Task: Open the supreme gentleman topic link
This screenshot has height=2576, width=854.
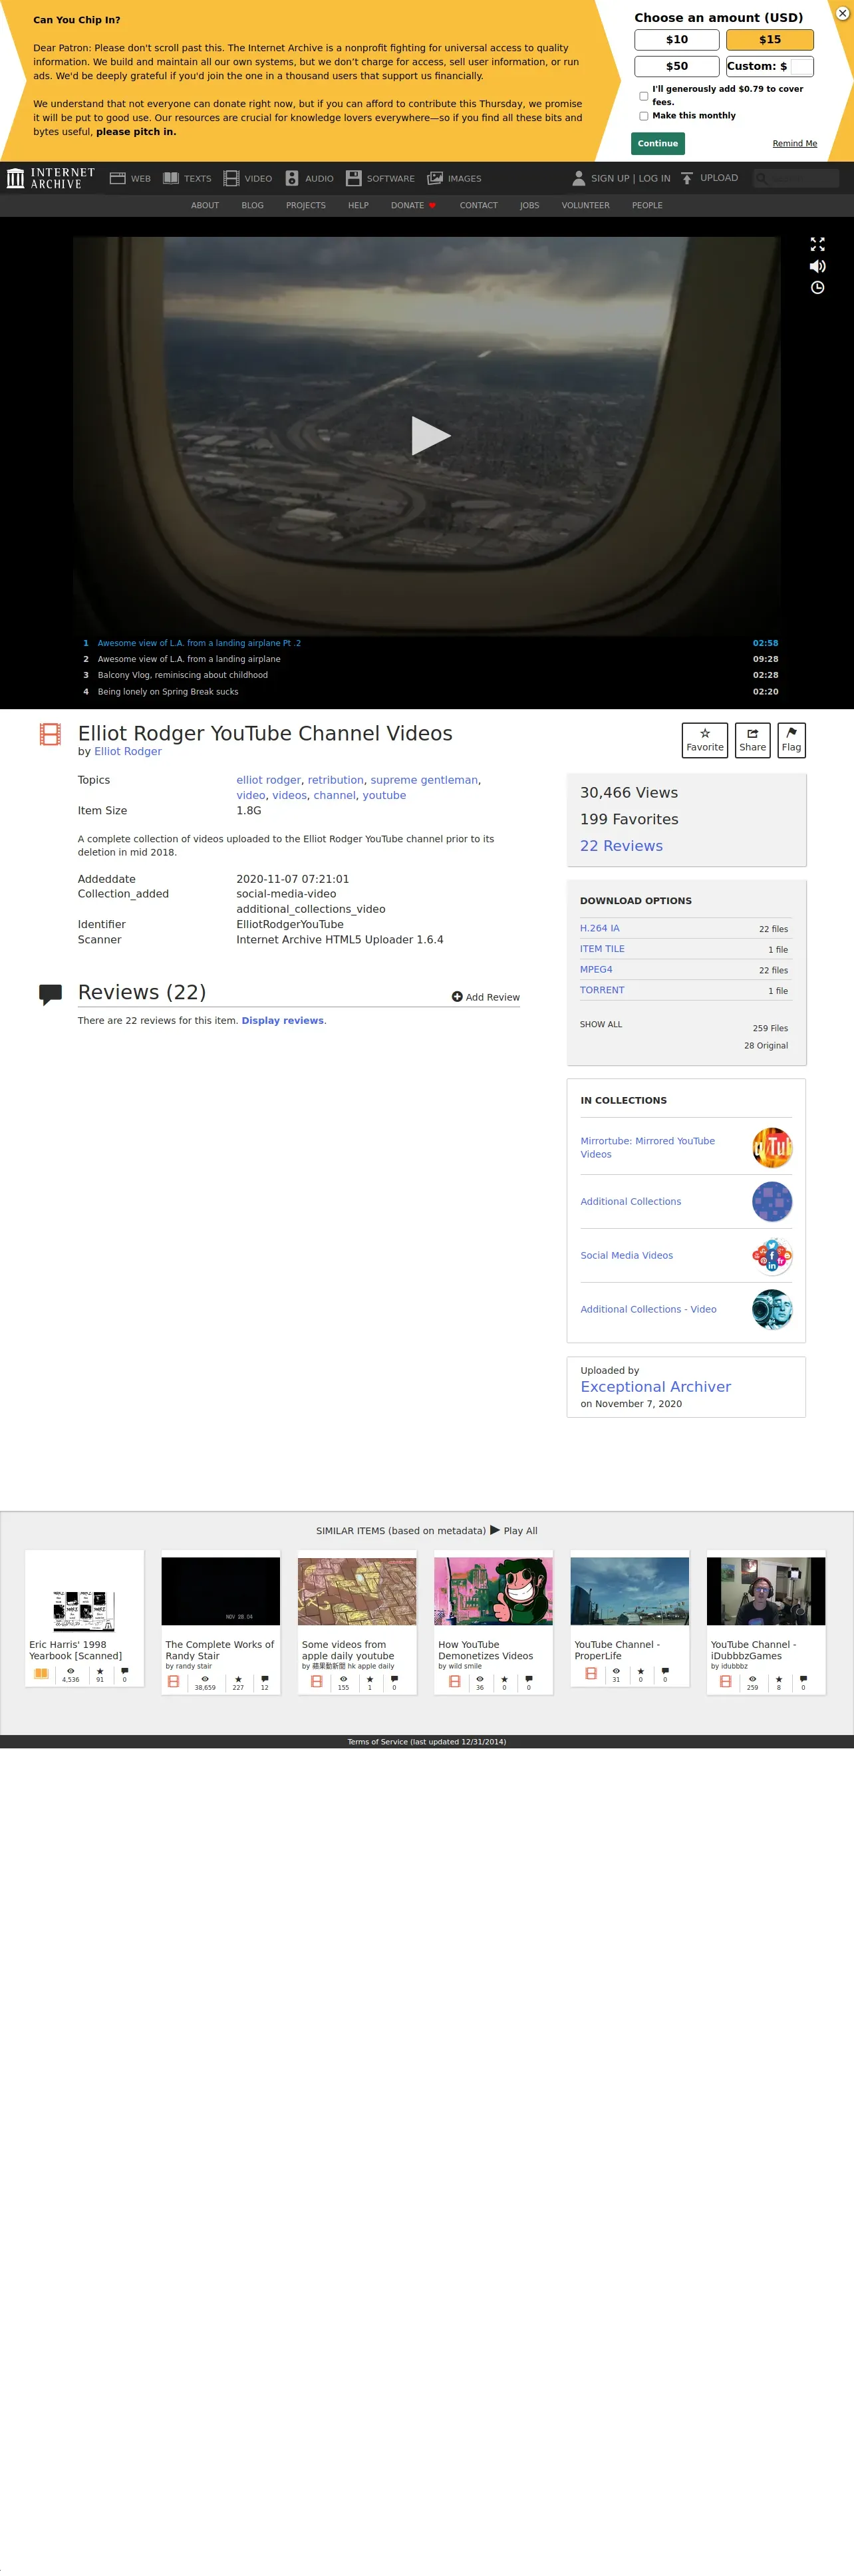Action: click(424, 781)
